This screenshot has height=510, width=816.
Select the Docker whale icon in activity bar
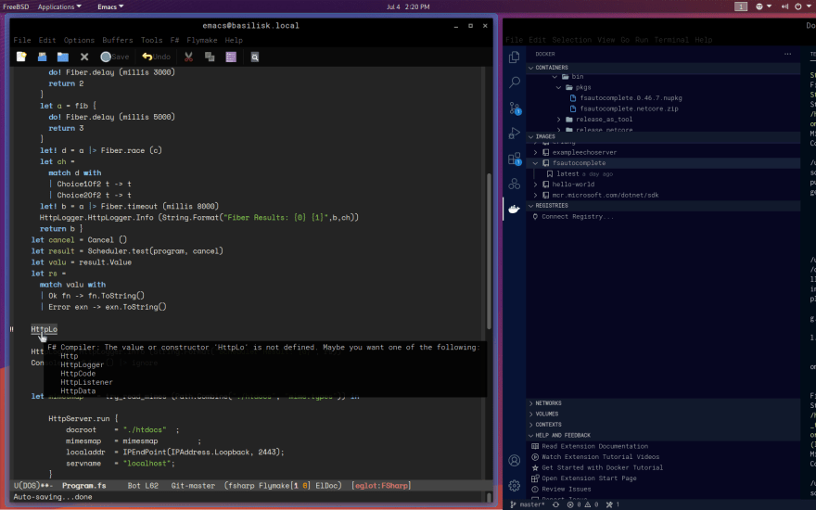(514, 209)
